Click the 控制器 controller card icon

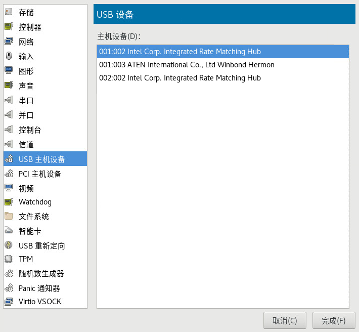pyautogui.click(x=9, y=26)
